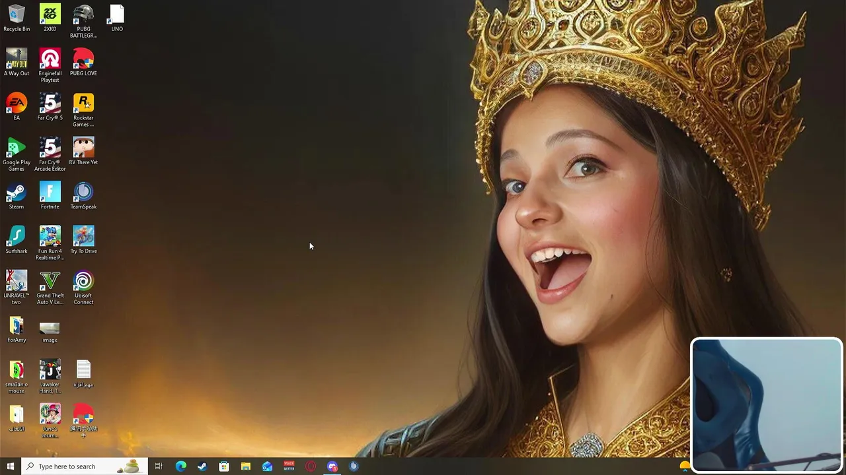
Task: Select the PUBG LOVE desktop icon
Action: point(83,63)
